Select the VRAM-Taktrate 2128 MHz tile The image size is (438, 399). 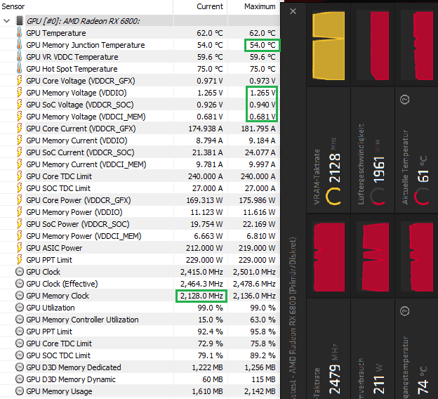pyautogui.click(x=328, y=150)
